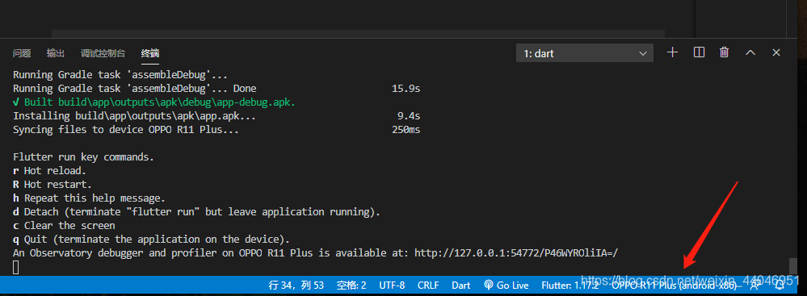Click the terminal scrollbar thumb
The image size is (807, 296).
pos(792,266)
